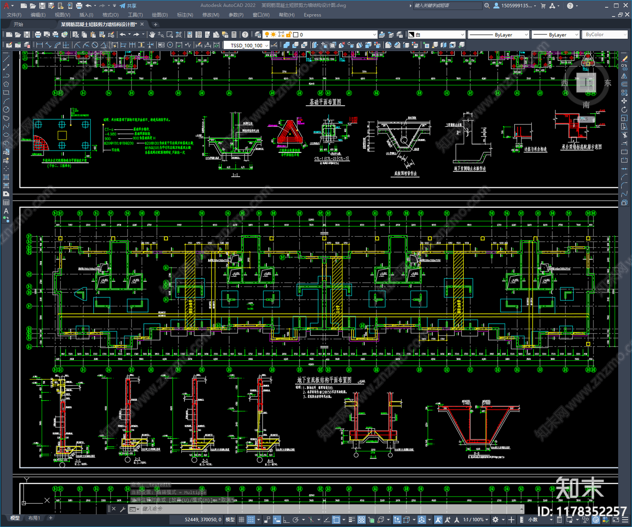Toggle the annotation visibility icon left of the 1:1 scale
The image size is (632, 527).
tap(438, 519)
